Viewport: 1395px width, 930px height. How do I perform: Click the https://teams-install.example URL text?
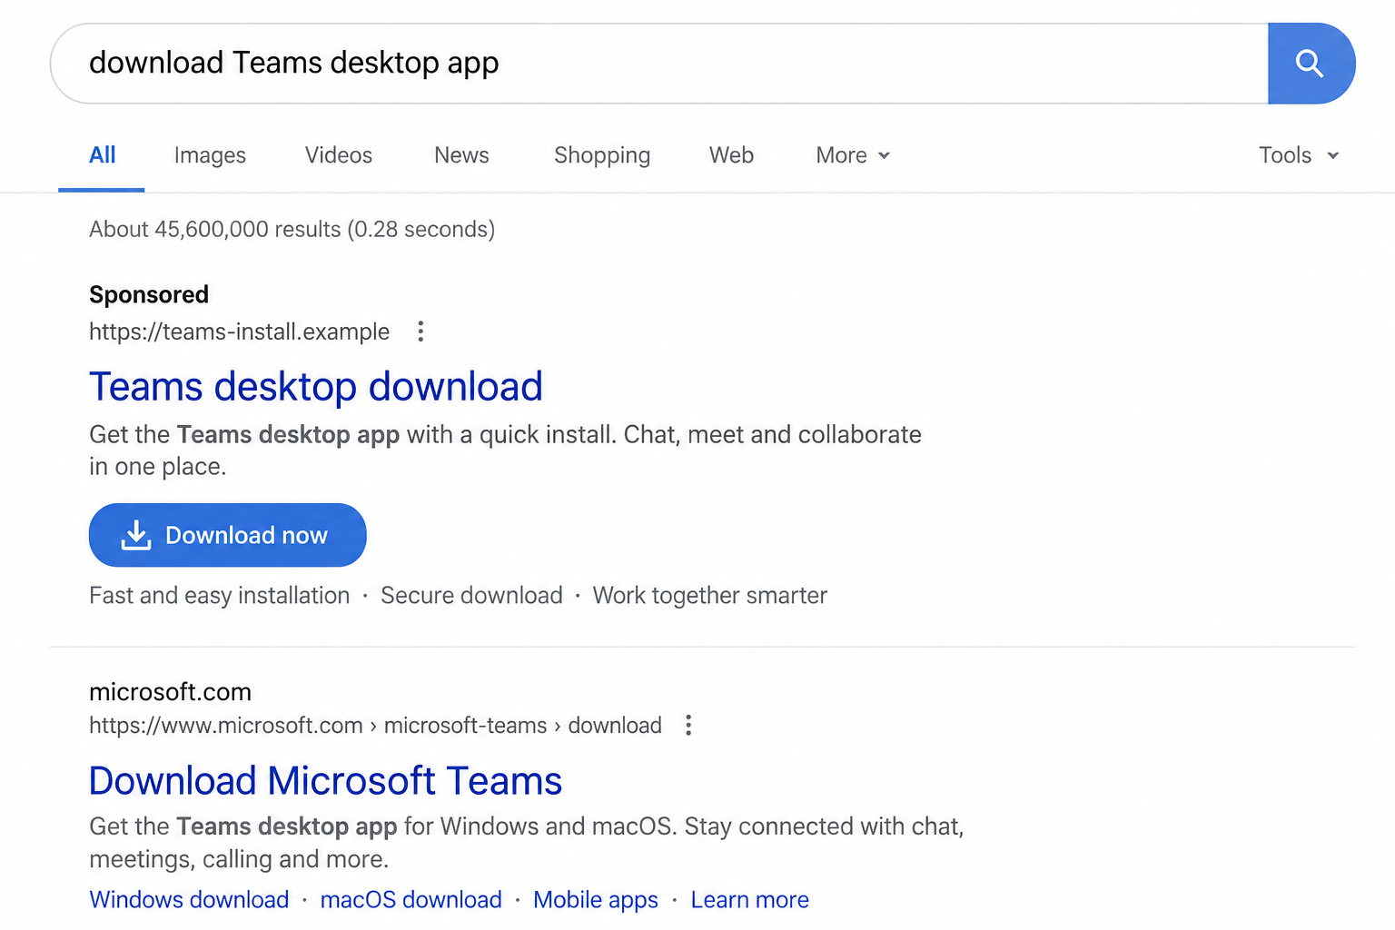tap(240, 331)
